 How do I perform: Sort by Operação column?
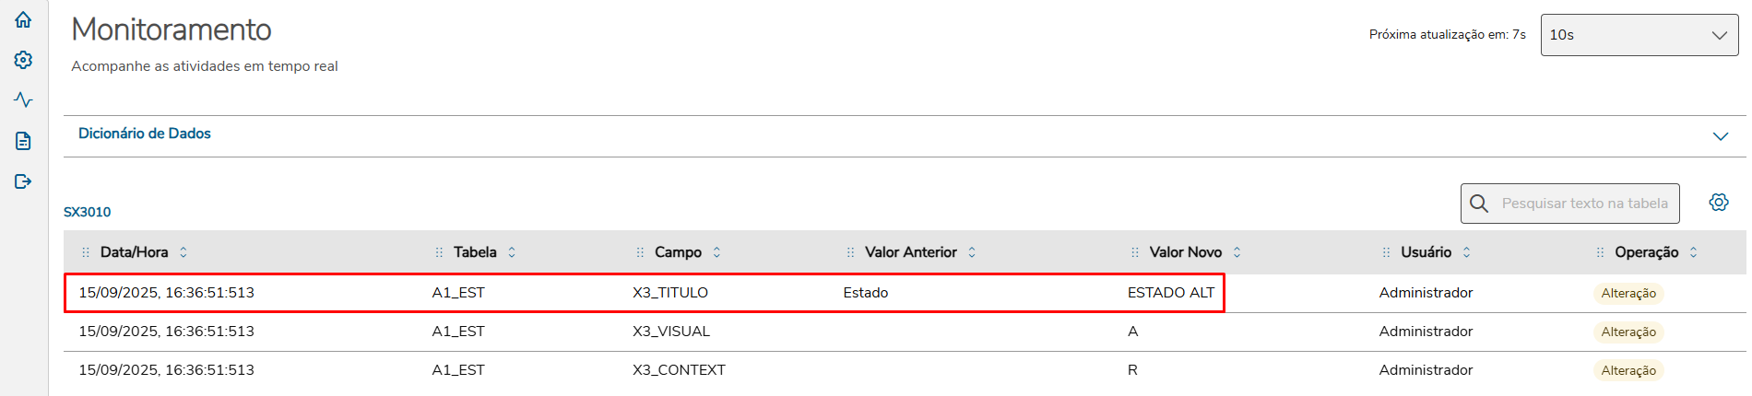[x=1693, y=252]
